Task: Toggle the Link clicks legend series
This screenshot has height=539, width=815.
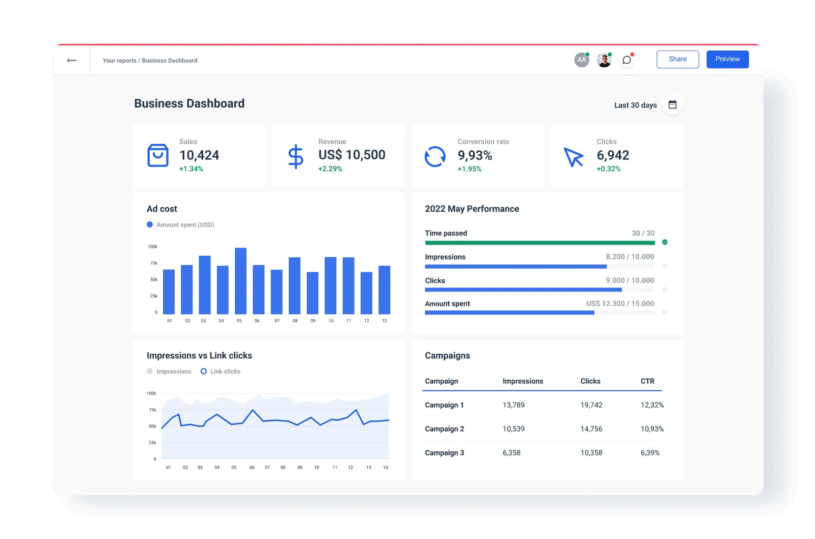Action: [x=221, y=371]
